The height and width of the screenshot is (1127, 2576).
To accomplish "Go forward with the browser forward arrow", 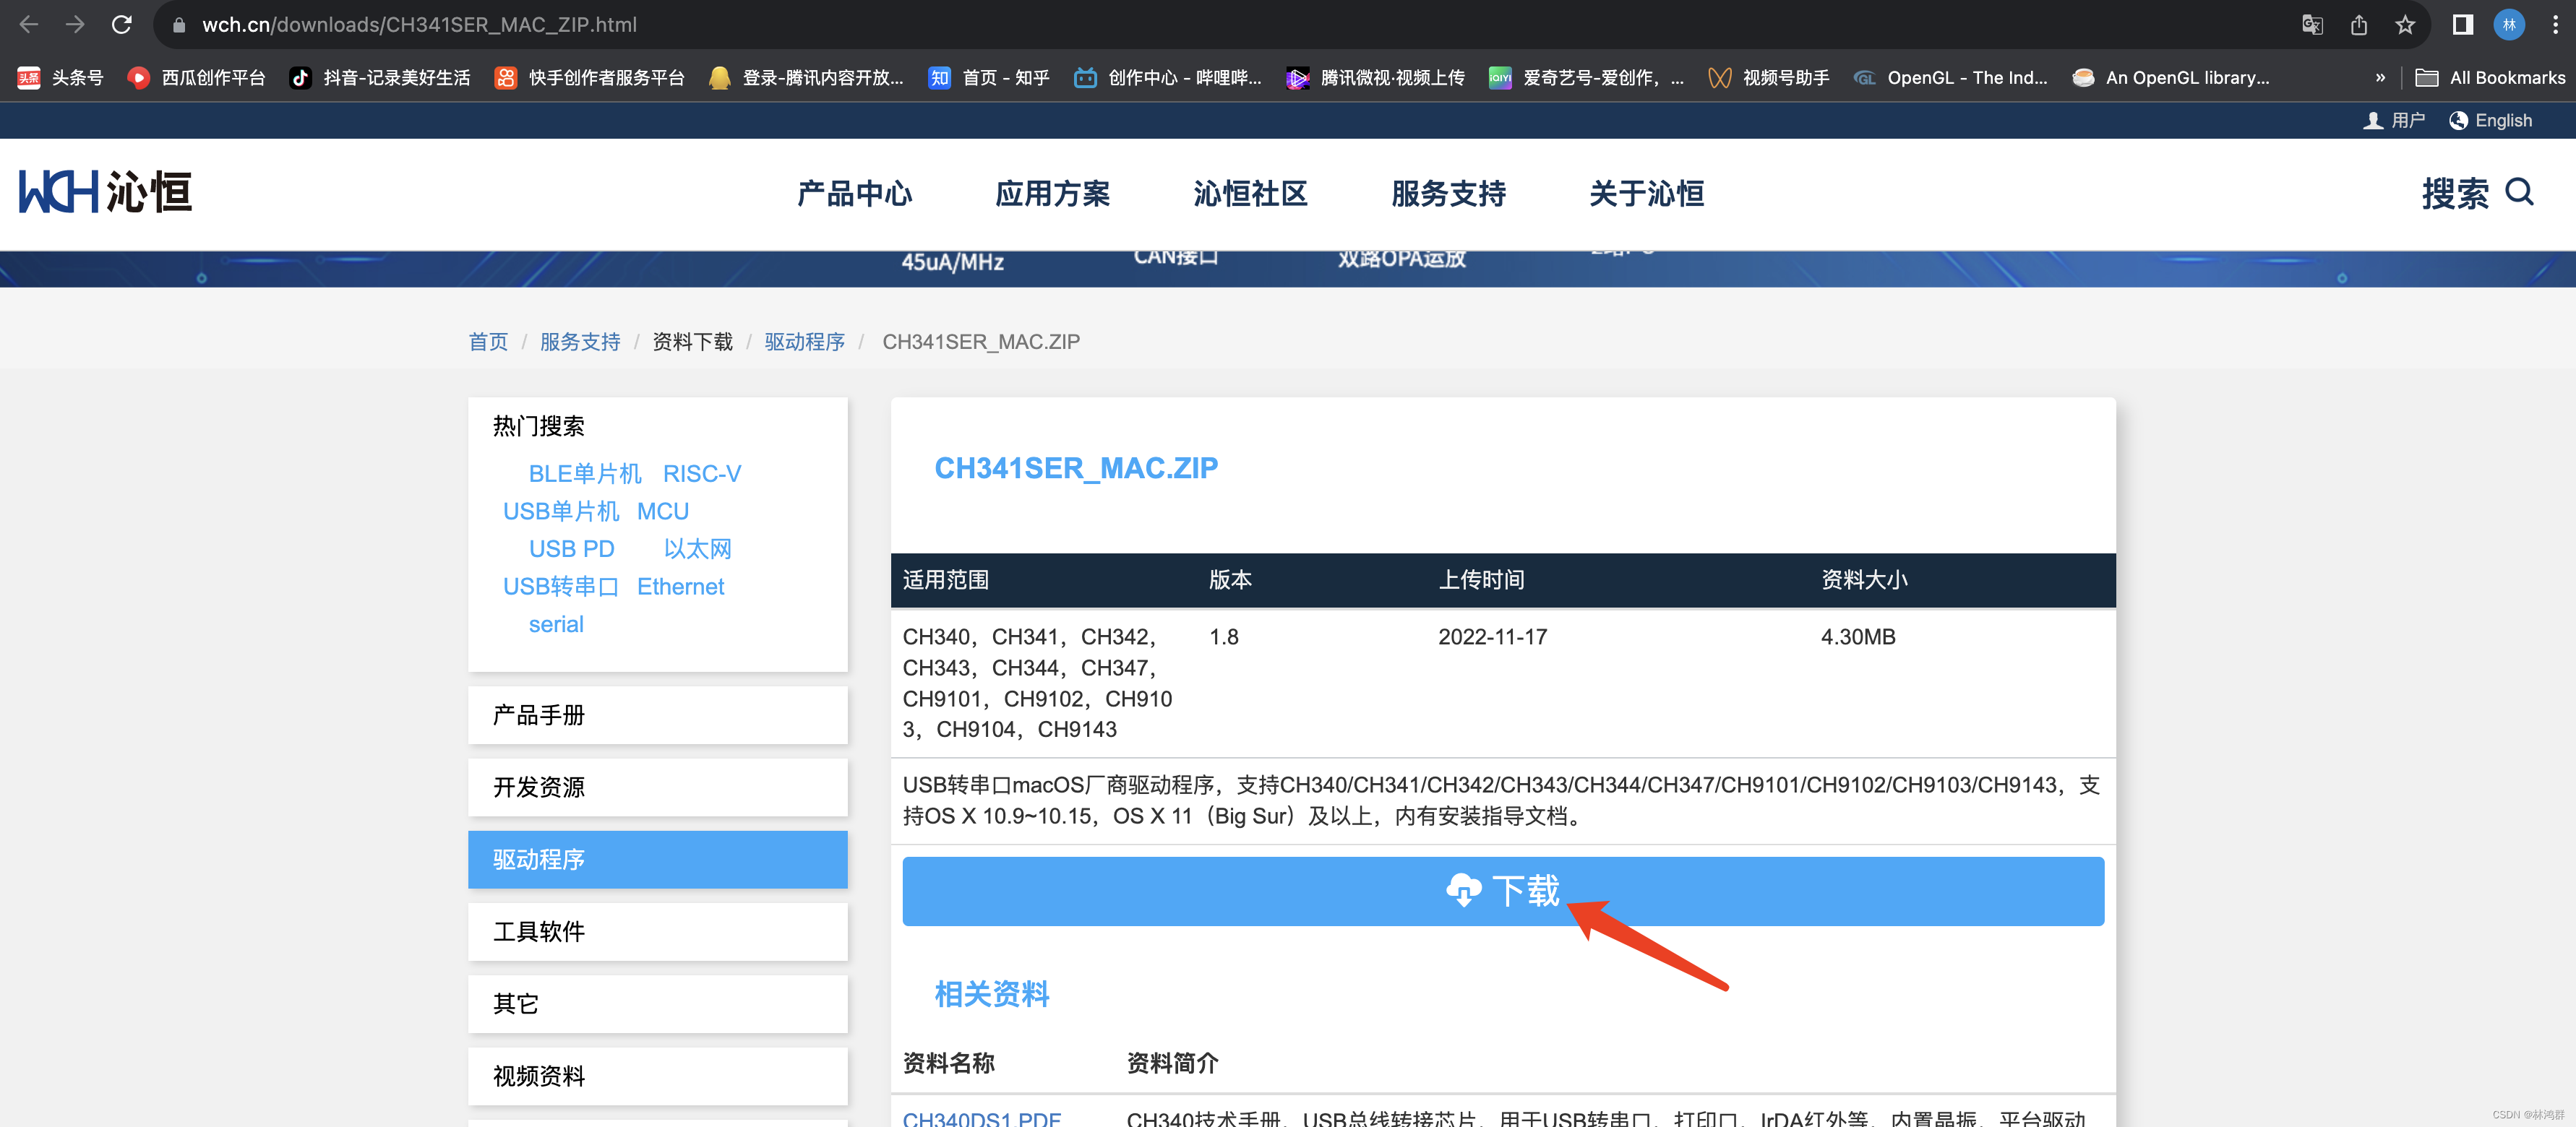I will [x=75, y=24].
